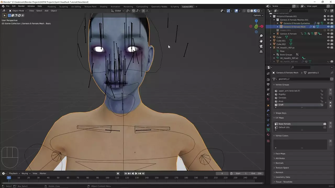Open the Material properties tab icon

268,135
